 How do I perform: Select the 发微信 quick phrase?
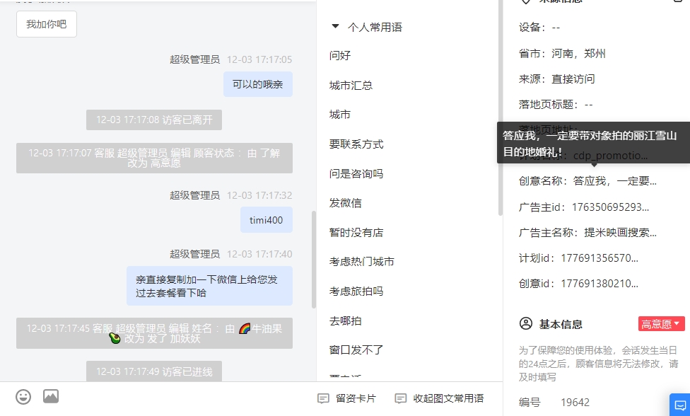pos(346,203)
